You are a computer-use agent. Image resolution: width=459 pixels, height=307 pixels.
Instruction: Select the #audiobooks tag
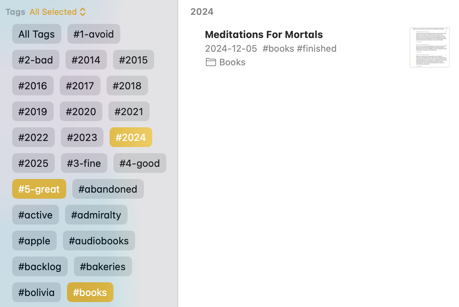pos(99,241)
